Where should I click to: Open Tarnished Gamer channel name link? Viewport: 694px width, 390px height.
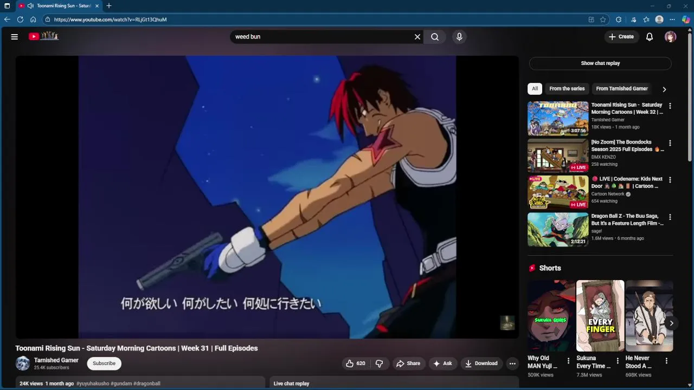coord(56,360)
